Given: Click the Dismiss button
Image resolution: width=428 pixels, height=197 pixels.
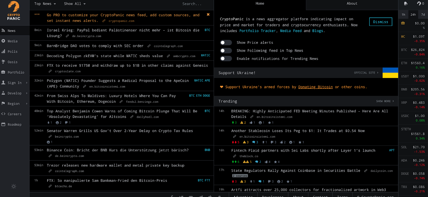Looking at the screenshot, I should click(381, 22).
